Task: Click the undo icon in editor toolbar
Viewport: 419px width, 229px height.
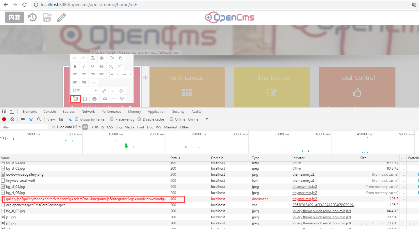Action: [75, 58]
